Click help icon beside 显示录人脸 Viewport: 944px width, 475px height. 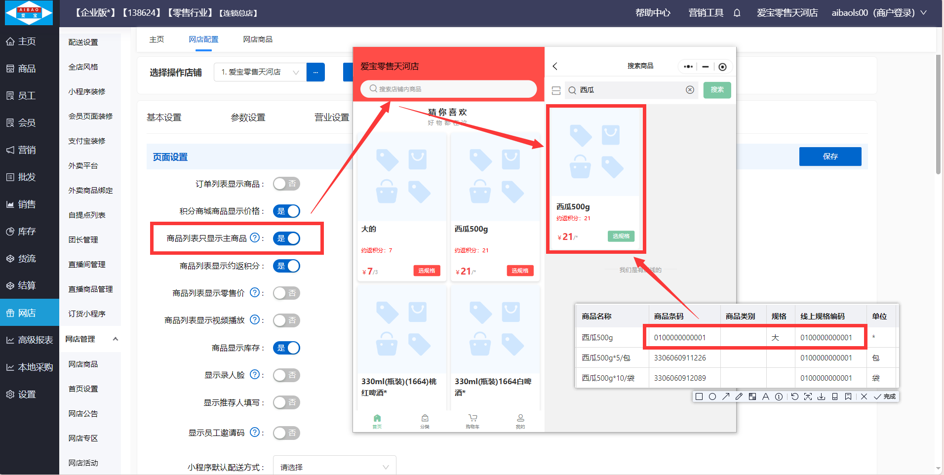[x=255, y=375]
